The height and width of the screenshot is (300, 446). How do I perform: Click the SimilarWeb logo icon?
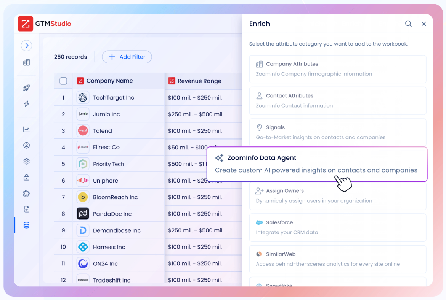pyautogui.click(x=259, y=254)
